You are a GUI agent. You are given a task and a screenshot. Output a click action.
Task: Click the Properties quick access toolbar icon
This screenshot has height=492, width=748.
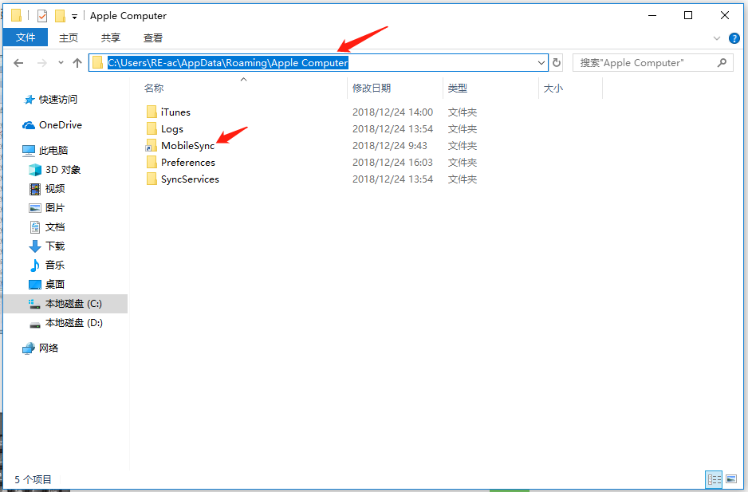point(42,16)
